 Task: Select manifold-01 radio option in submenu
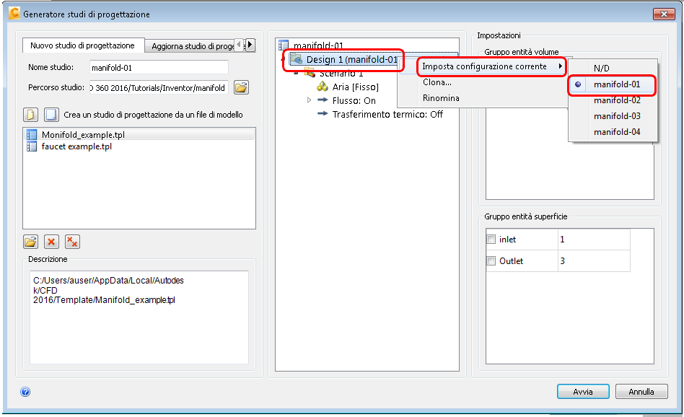(612, 84)
